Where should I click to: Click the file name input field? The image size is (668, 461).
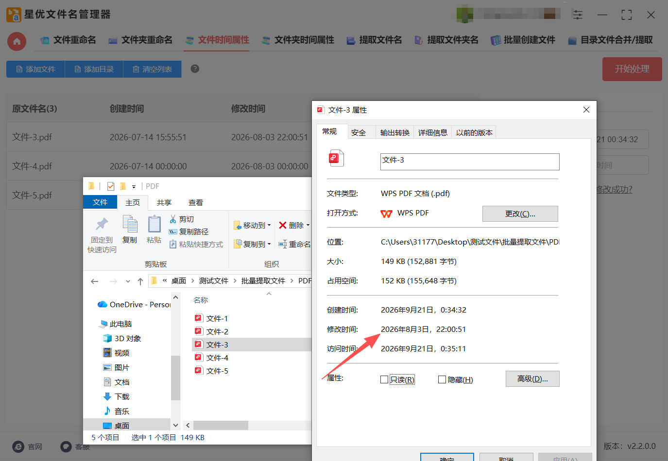coord(470,162)
